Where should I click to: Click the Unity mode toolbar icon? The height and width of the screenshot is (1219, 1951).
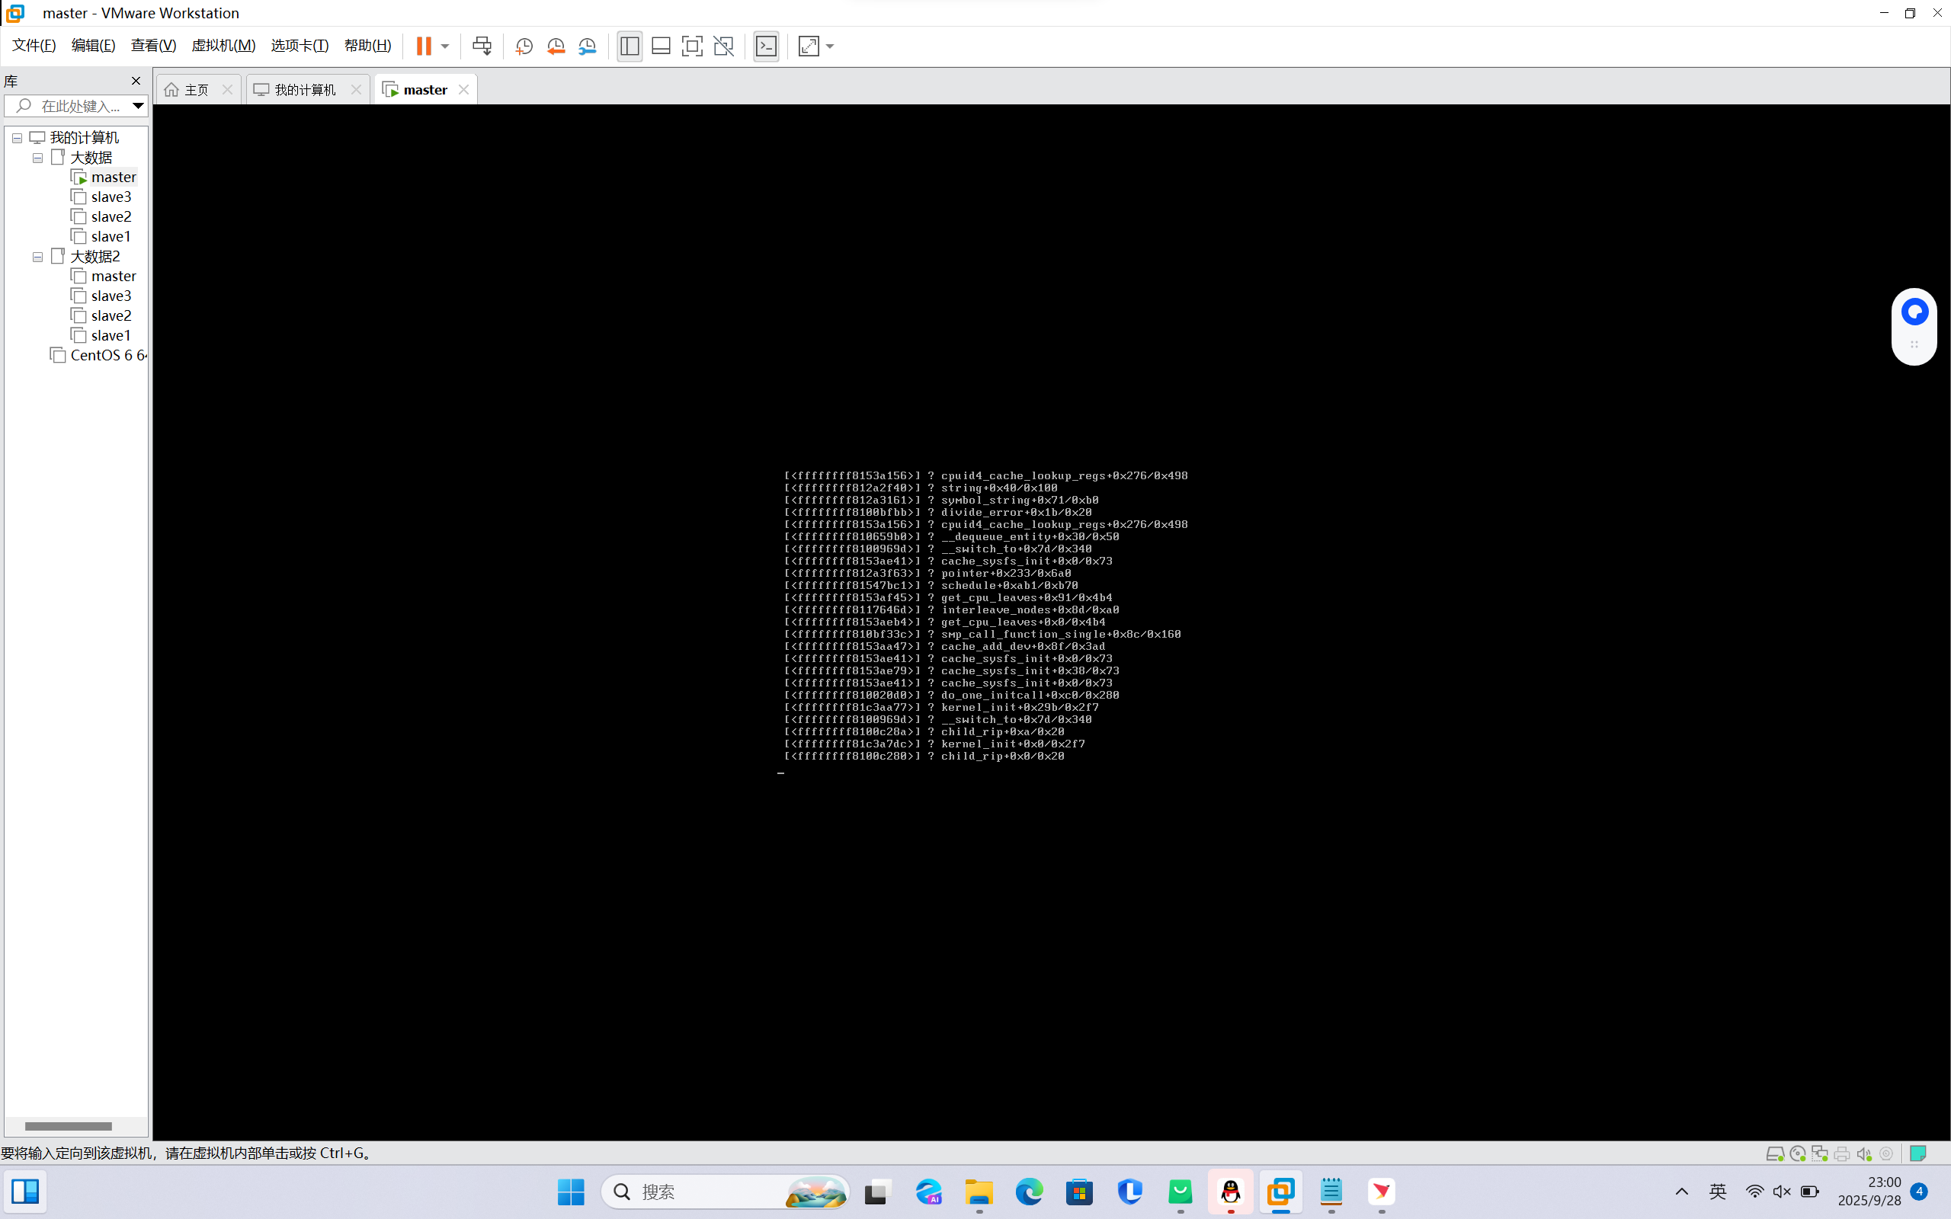(x=724, y=46)
